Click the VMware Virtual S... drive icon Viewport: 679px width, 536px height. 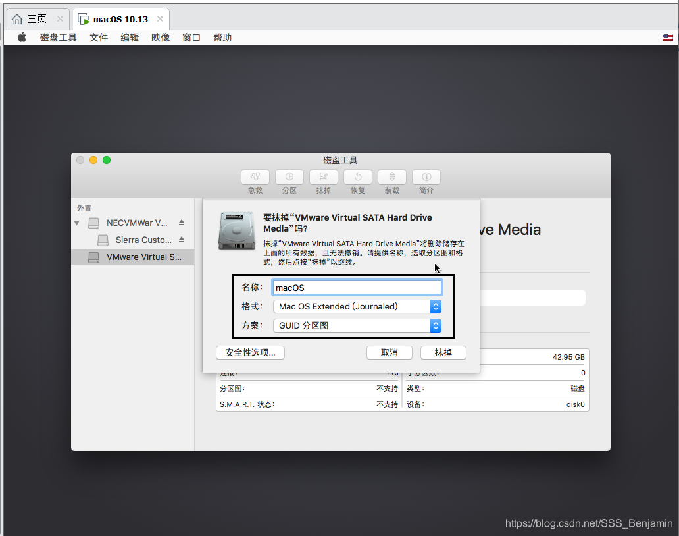[93, 257]
